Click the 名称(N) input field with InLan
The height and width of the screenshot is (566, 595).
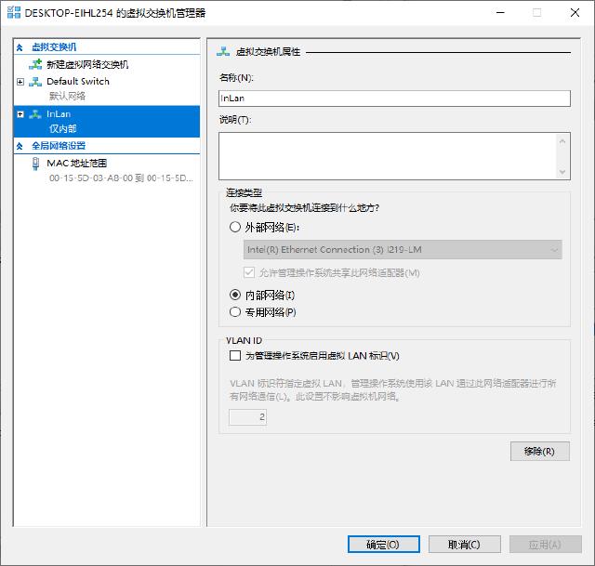coord(394,99)
